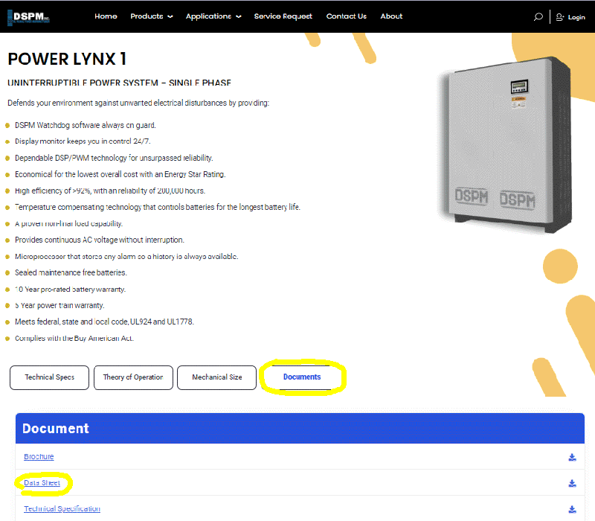This screenshot has height=521, width=595.
Task: Open the Data Sheet link
Action: coord(42,483)
